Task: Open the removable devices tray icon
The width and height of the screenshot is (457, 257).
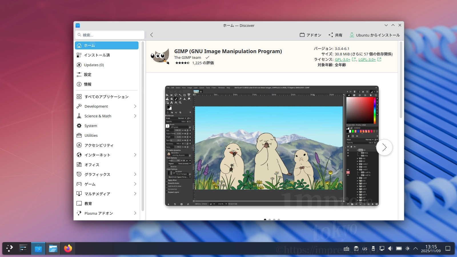Action: (x=373, y=248)
